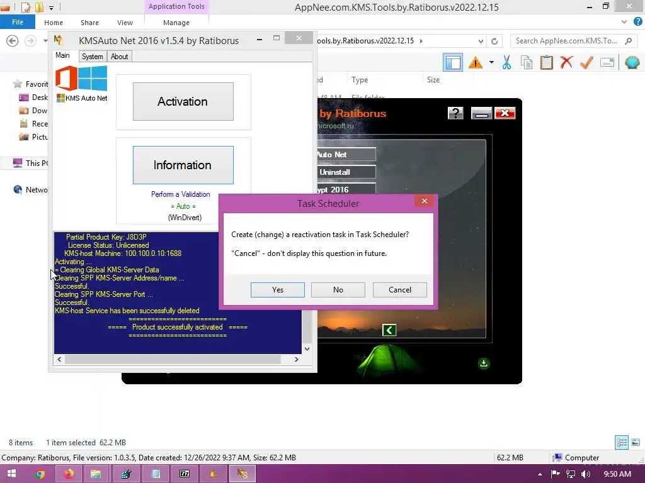
Task: Click the Activation button in KMSAuto Net
Action: click(183, 101)
